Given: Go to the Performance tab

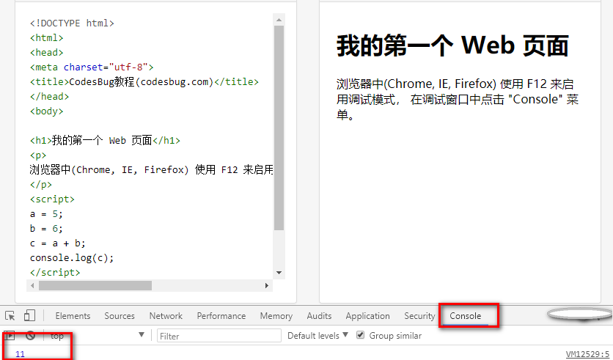Looking at the screenshot, I should point(221,316).
